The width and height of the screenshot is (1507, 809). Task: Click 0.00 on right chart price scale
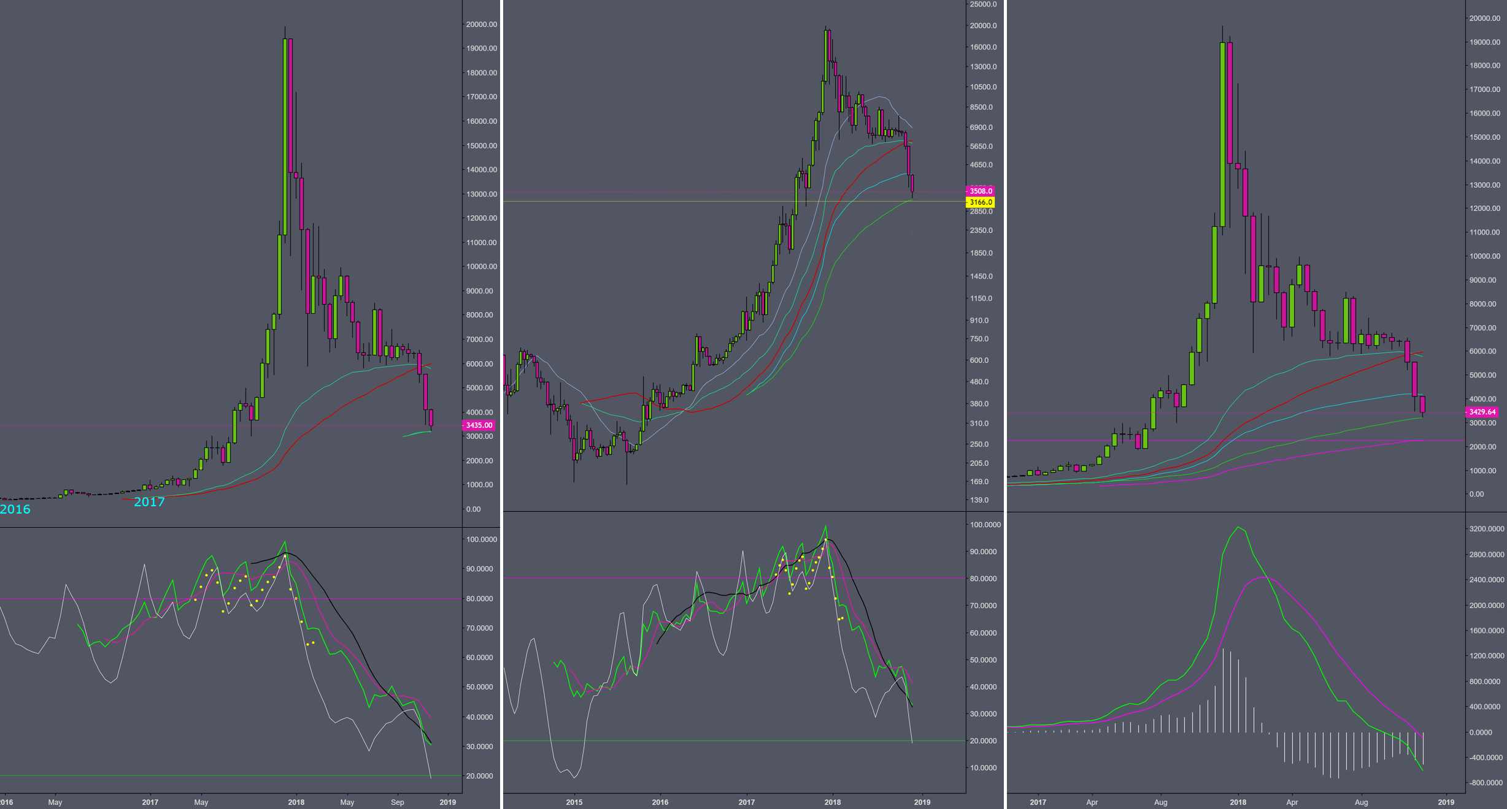(1476, 494)
